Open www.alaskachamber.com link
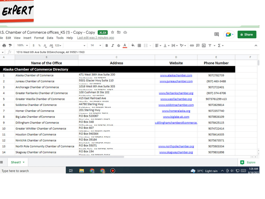This screenshot has width=265, height=199. [x=176, y=75]
